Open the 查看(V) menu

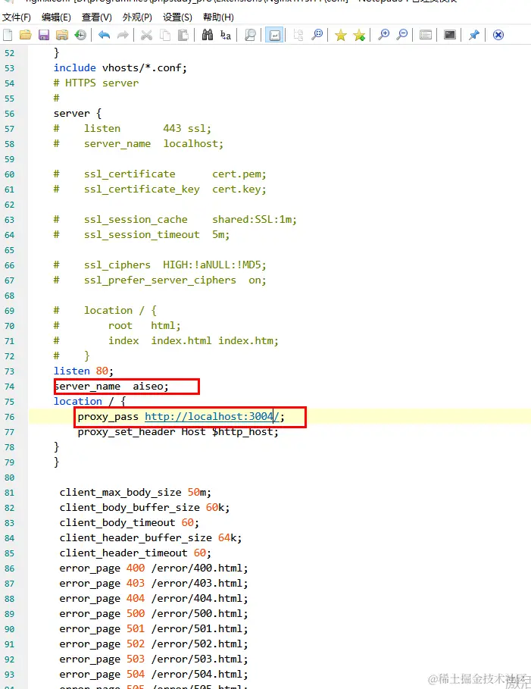[x=97, y=17]
